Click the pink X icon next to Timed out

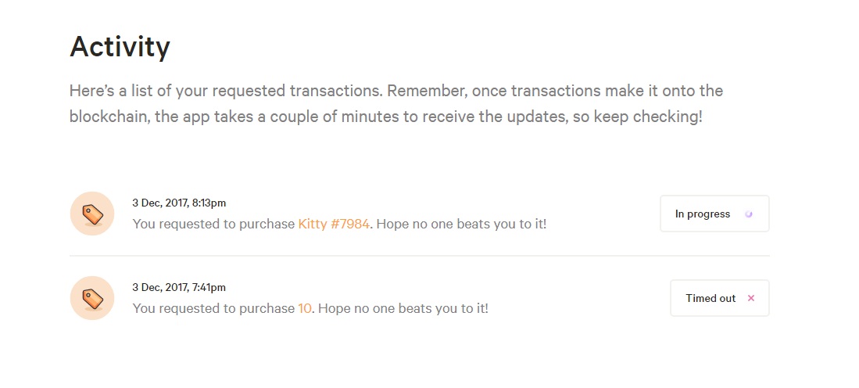click(x=751, y=298)
